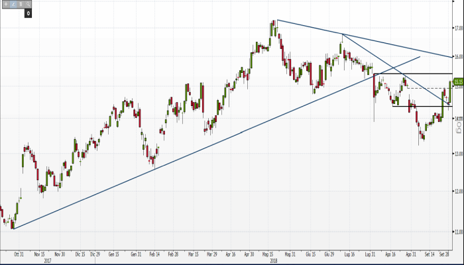Select the crosshair pan tool icon
464x265 pixels.
[6, 4]
